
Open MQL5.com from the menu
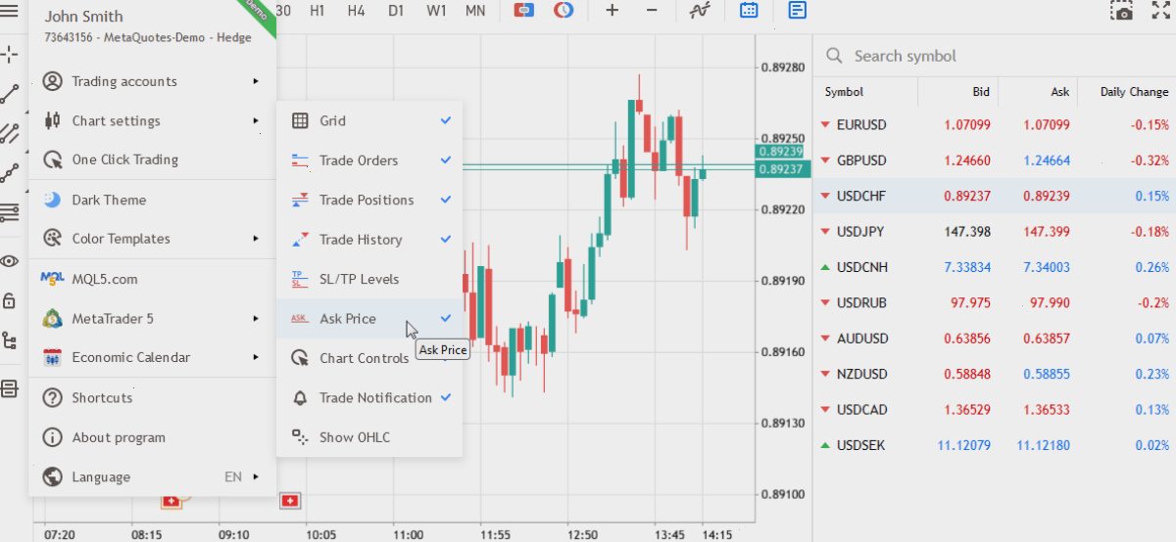tap(152, 279)
